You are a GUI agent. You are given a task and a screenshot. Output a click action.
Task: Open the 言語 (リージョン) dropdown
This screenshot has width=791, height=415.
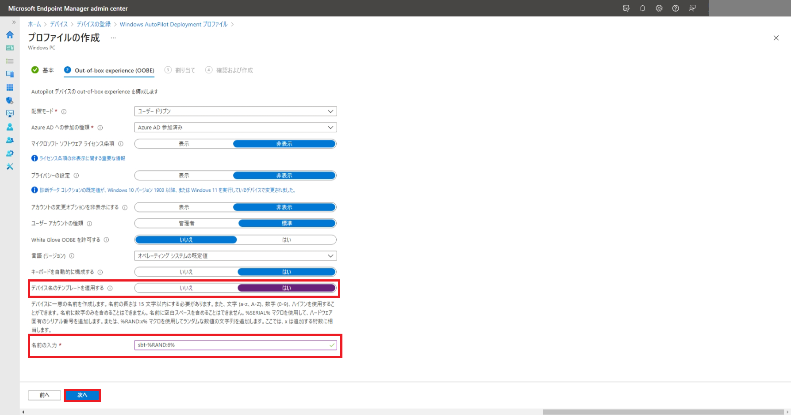click(235, 255)
